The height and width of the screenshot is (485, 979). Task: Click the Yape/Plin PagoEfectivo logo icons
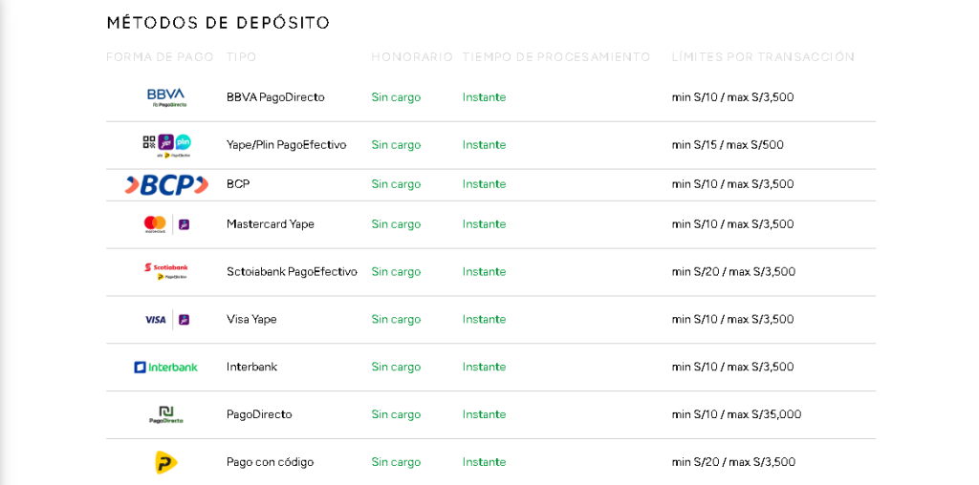[x=166, y=146]
